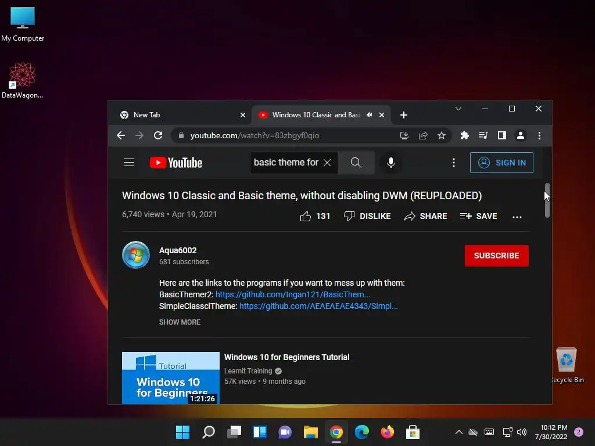Open Teams Chat from taskbar
The height and width of the screenshot is (446, 595).
pos(285,432)
